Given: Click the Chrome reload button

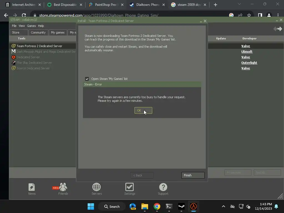Looking at the screenshot, I should click(24, 15).
